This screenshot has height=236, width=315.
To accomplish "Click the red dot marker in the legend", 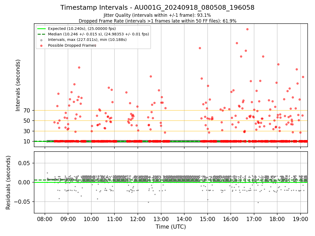I will [41, 45].
